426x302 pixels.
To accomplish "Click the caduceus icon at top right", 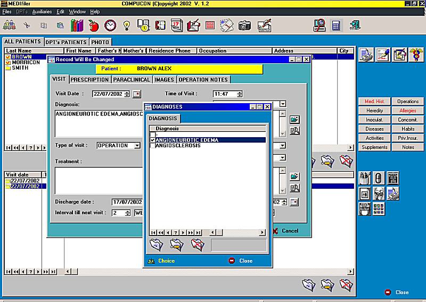I will click(x=416, y=55).
